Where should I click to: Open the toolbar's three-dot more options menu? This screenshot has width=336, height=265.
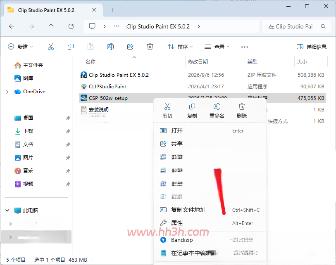click(x=245, y=47)
